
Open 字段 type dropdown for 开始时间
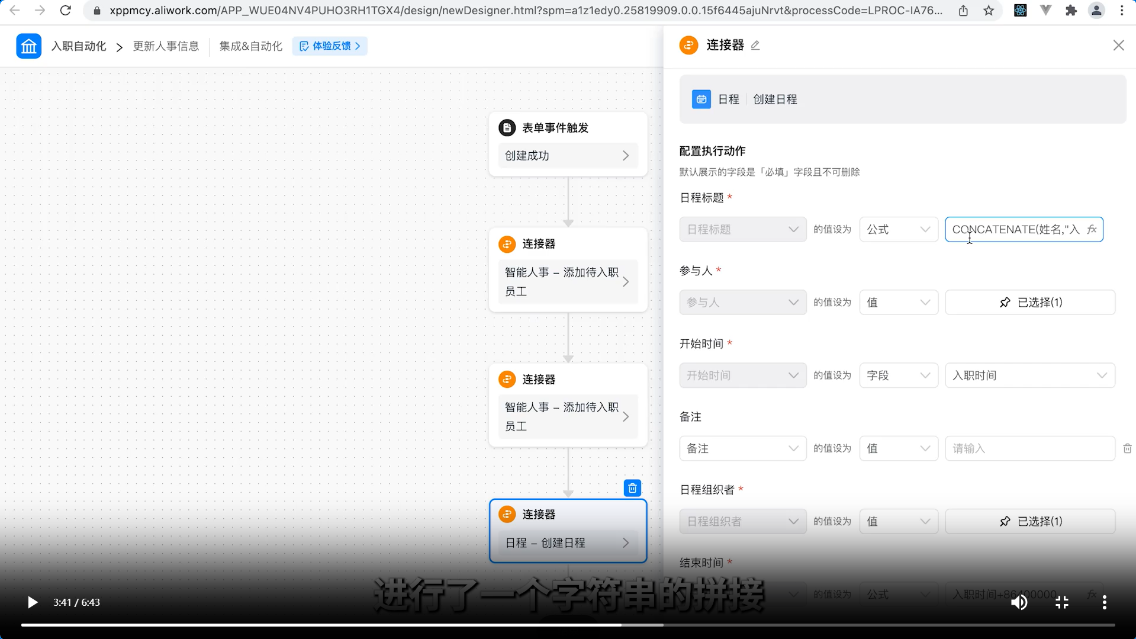(x=898, y=375)
